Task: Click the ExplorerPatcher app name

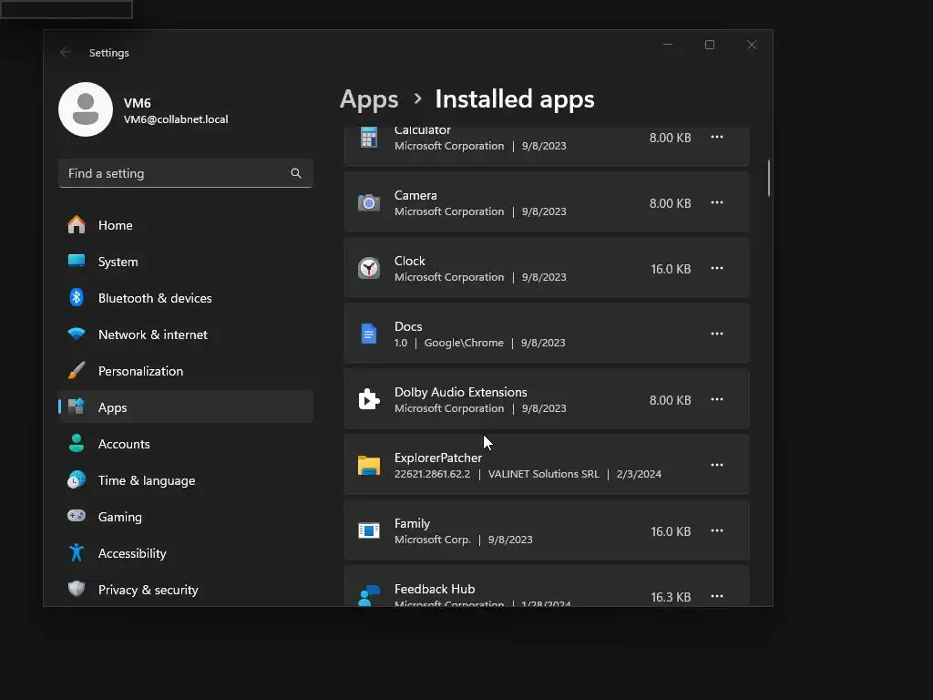Action: coord(438,458)
